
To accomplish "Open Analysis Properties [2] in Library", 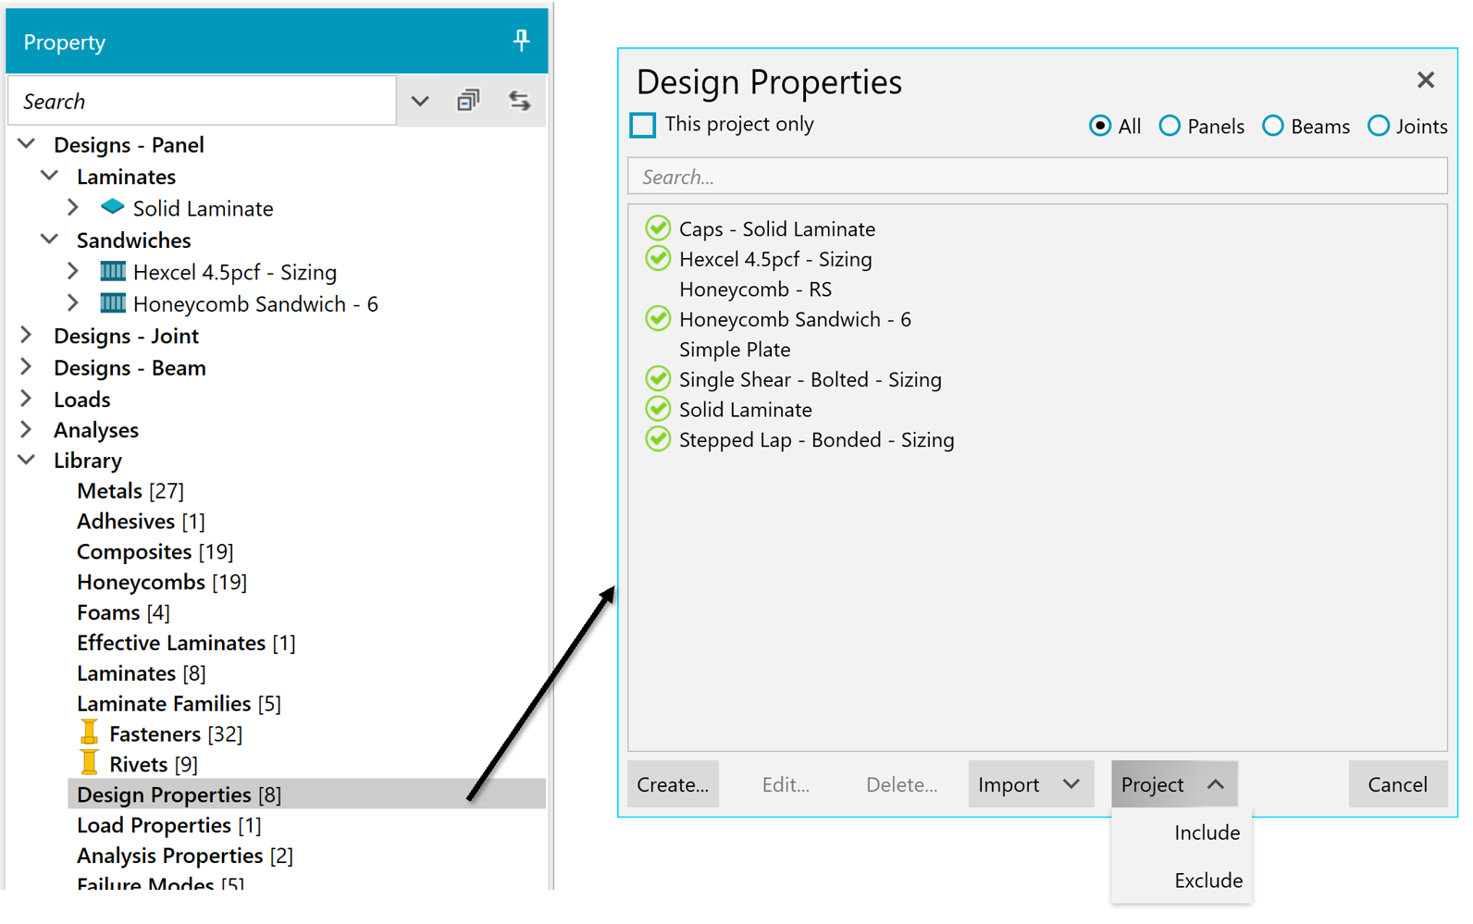I will click(x=185, y=856).
